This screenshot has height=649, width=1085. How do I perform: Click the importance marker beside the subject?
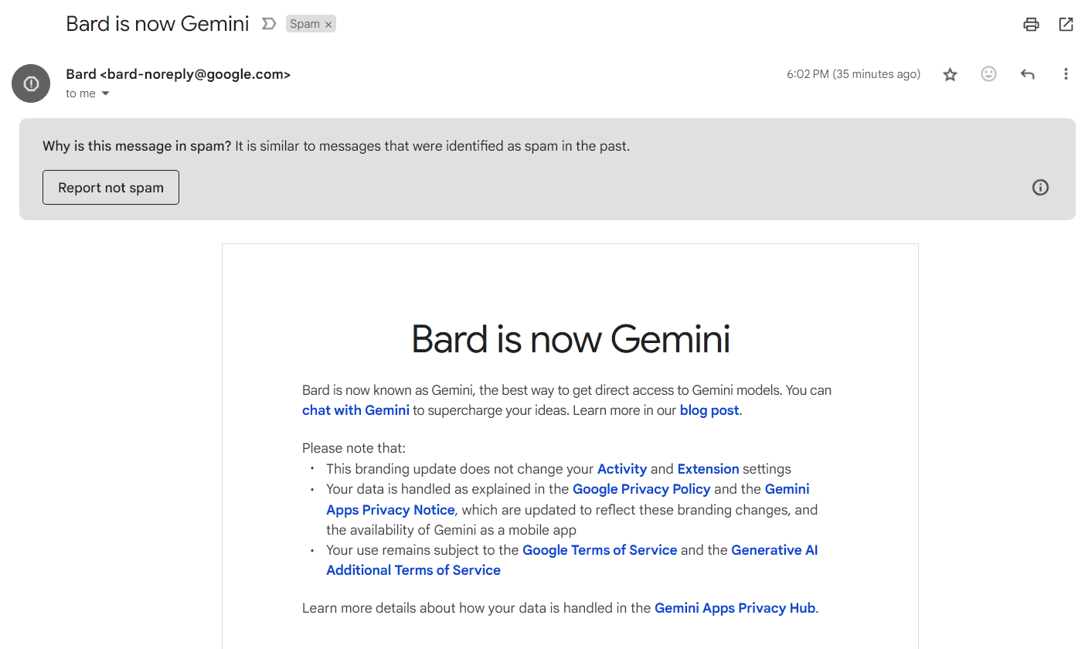pyautogui.click(x=268, y=24)
